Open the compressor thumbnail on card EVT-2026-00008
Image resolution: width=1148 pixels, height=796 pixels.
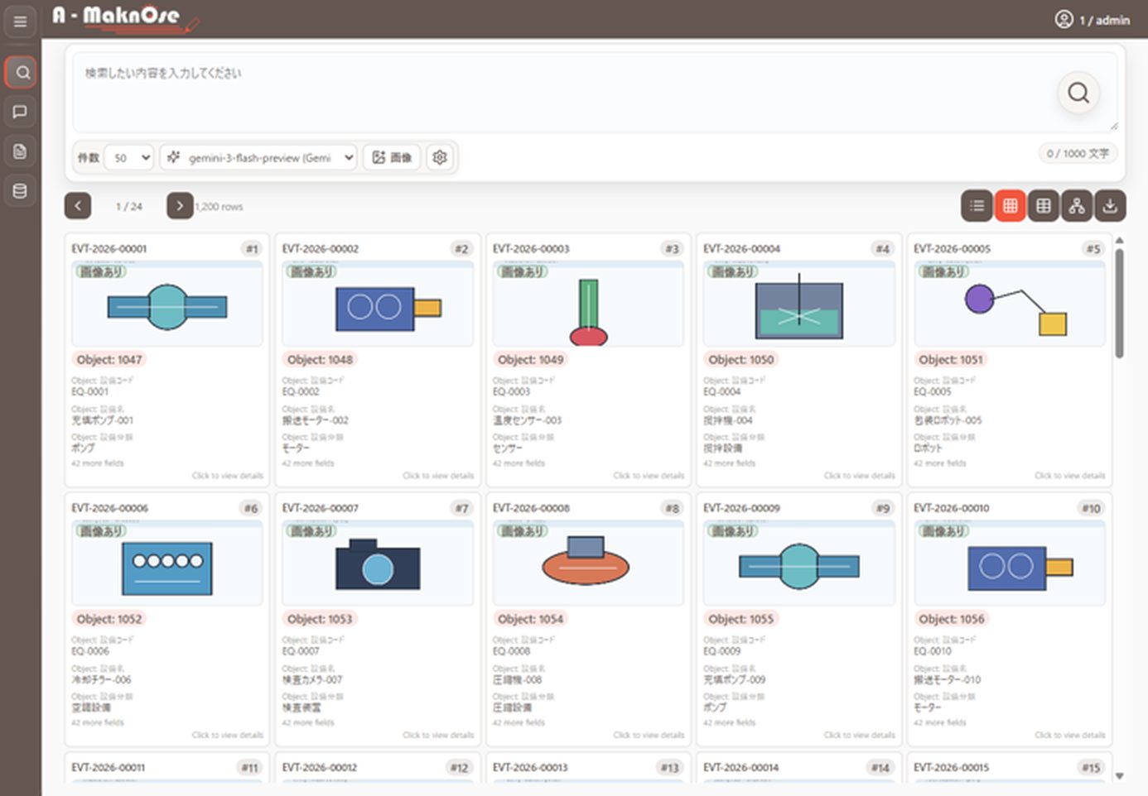click(x=588, y=563)
